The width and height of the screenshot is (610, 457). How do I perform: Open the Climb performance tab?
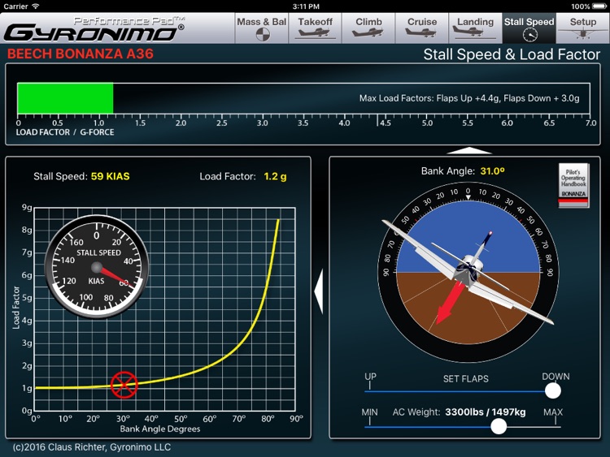[368, 28]
